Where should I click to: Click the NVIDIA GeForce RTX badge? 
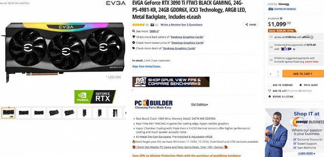(95, 97)
